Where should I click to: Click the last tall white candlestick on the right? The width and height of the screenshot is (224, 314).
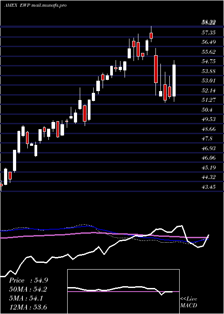[x=174, y=80]
